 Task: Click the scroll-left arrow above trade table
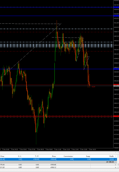(x=116, y=152)
